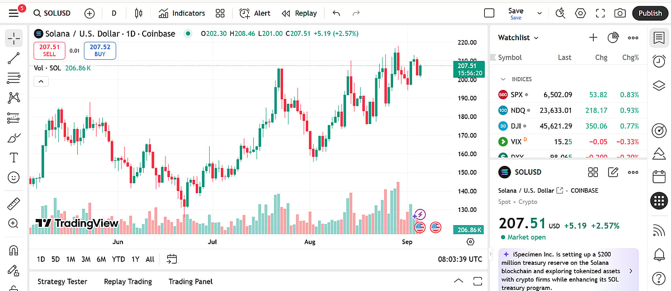671x291 pixels.
Task: Open the forecasting and measurement tools
Action: tap(14, 118)
